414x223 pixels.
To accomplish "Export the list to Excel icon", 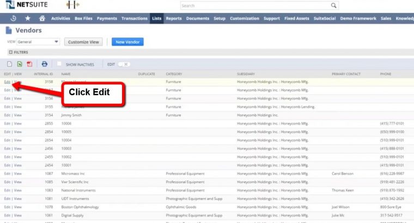I will 20,64.
